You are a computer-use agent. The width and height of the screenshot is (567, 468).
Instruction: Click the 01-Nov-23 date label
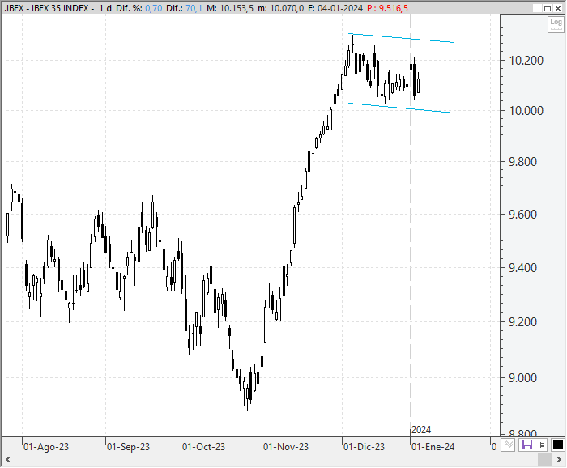pos(286,447)
